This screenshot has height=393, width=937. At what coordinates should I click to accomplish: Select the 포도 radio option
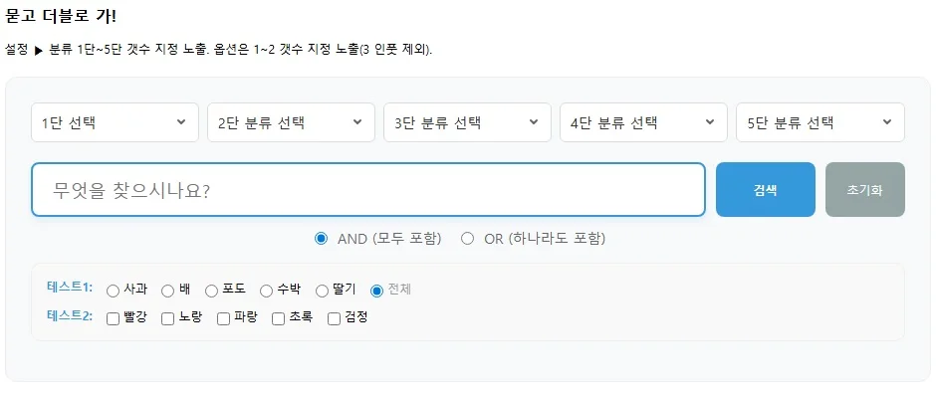[x=211, y=291]
